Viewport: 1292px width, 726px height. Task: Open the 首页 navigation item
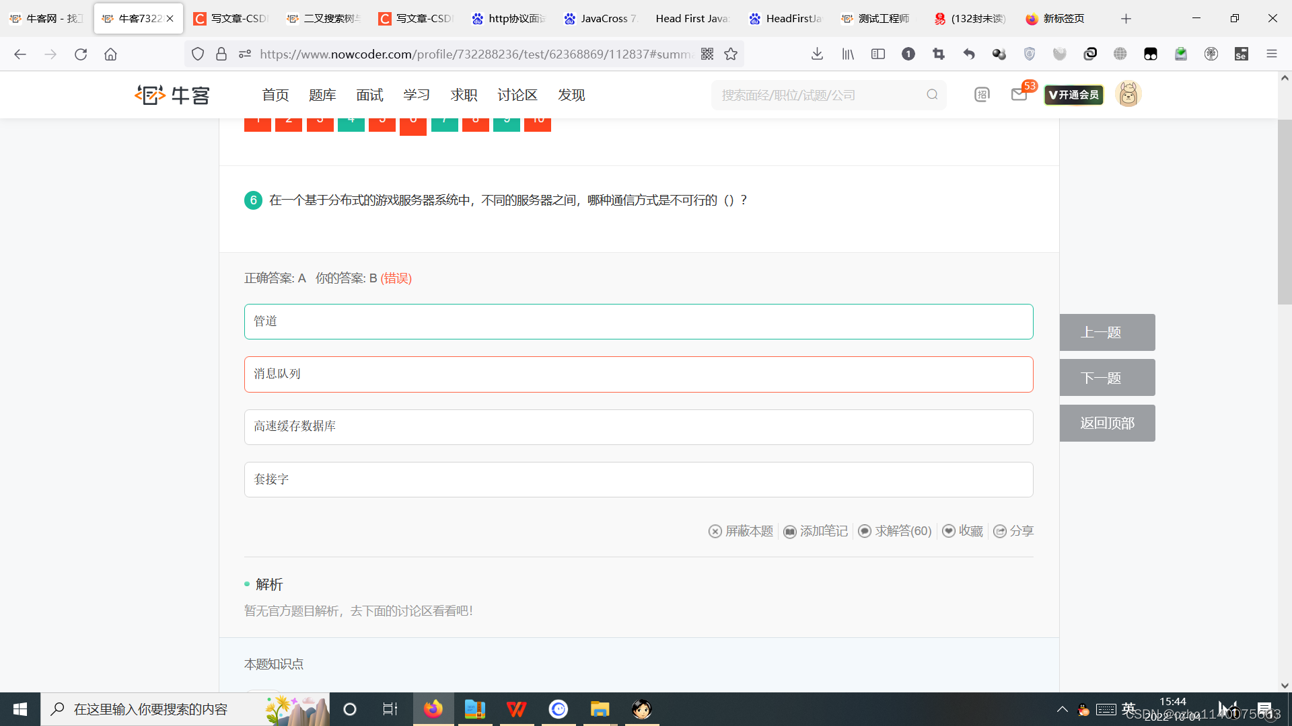275,95
